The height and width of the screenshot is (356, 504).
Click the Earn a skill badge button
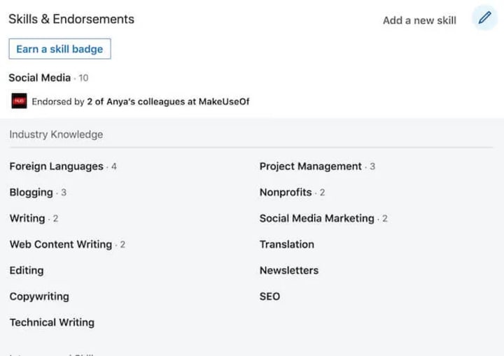(x=59, y=49)
